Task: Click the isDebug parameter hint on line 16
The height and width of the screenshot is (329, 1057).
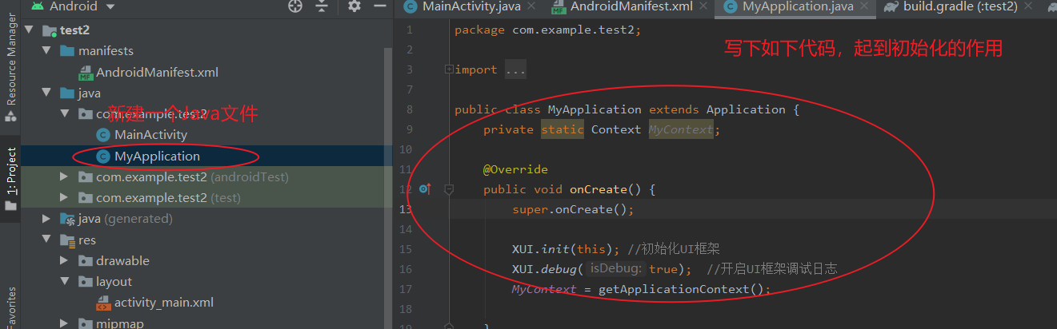Action: 615,269
